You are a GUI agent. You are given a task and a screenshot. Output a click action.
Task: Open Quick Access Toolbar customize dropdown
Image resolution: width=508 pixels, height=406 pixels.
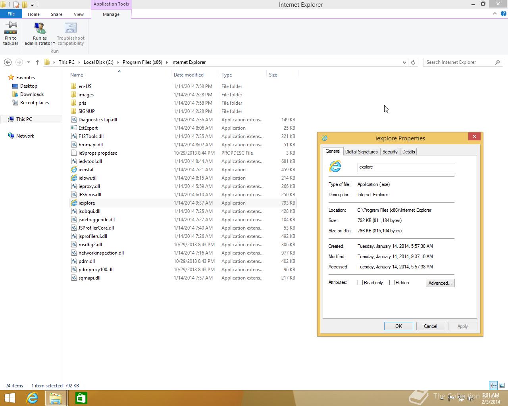click(x=33, y=5)
